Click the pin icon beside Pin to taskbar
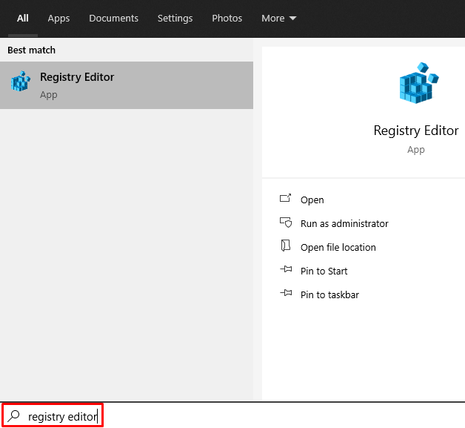The width and height of the screenshot is (465, 428). (286, 293)
